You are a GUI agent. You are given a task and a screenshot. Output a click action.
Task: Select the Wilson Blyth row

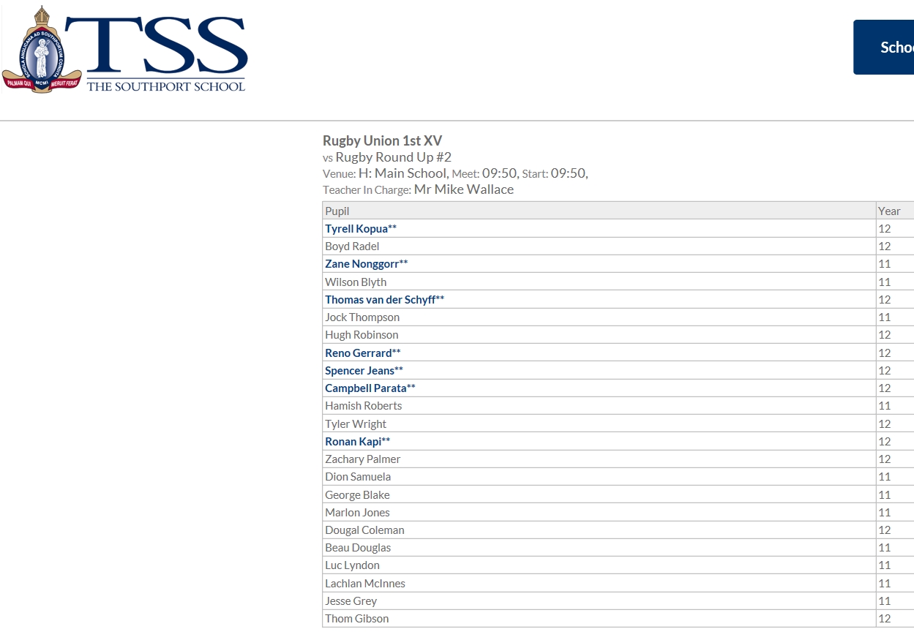click(x=356, y=282)
